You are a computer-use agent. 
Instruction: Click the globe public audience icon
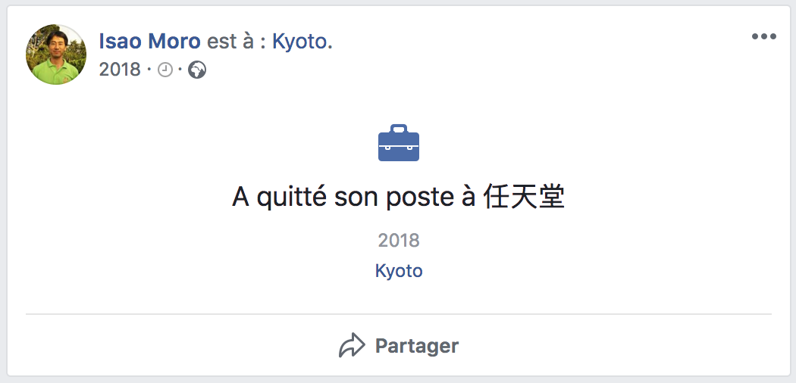click(x=197, y=70)
